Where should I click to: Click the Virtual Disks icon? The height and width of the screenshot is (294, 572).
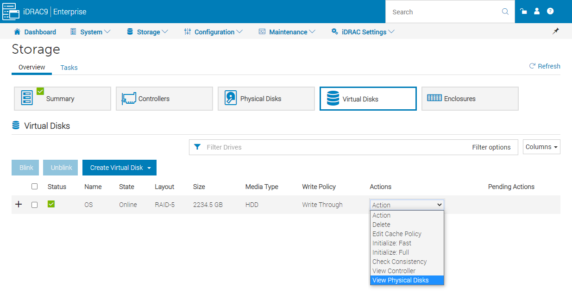coord(368,98)
